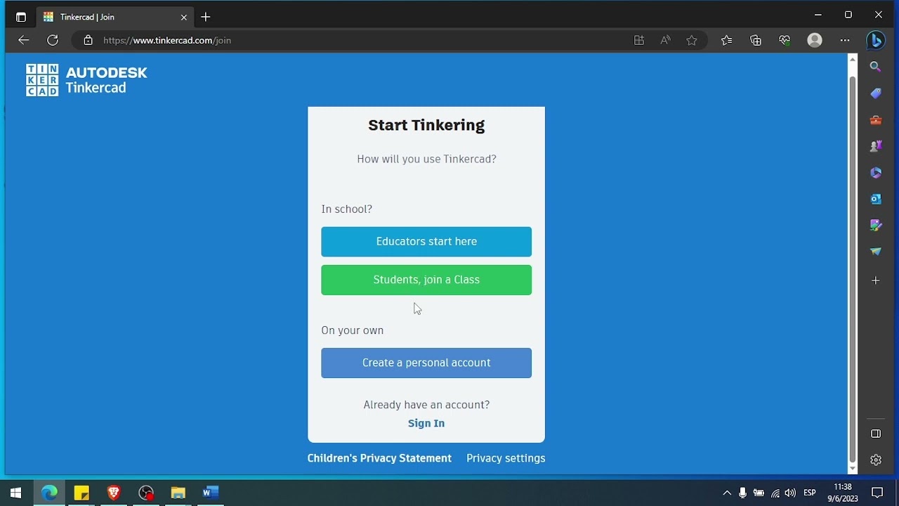Open the Favorites list icon
Viewport: 899px width, 506px height.
tap(727, 40)
